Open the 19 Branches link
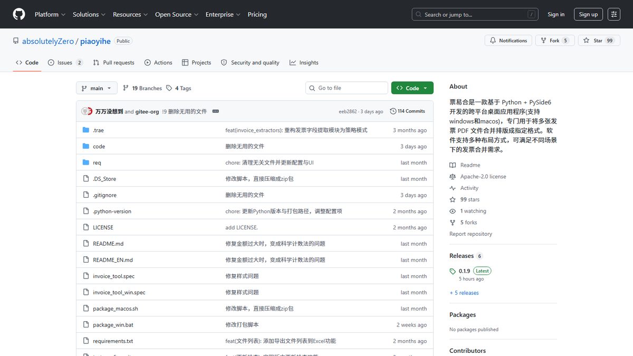The image size is (633, 356). 142,88
